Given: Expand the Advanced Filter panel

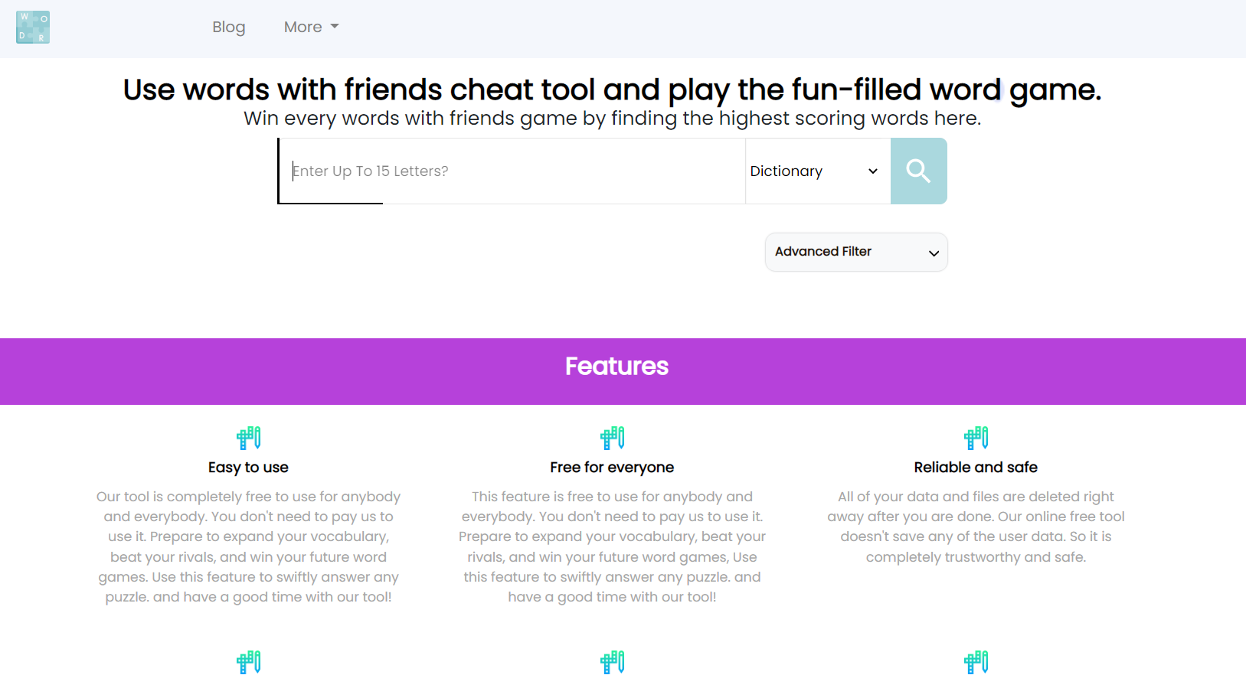Looking at the screenshot, I should (856, 252).
